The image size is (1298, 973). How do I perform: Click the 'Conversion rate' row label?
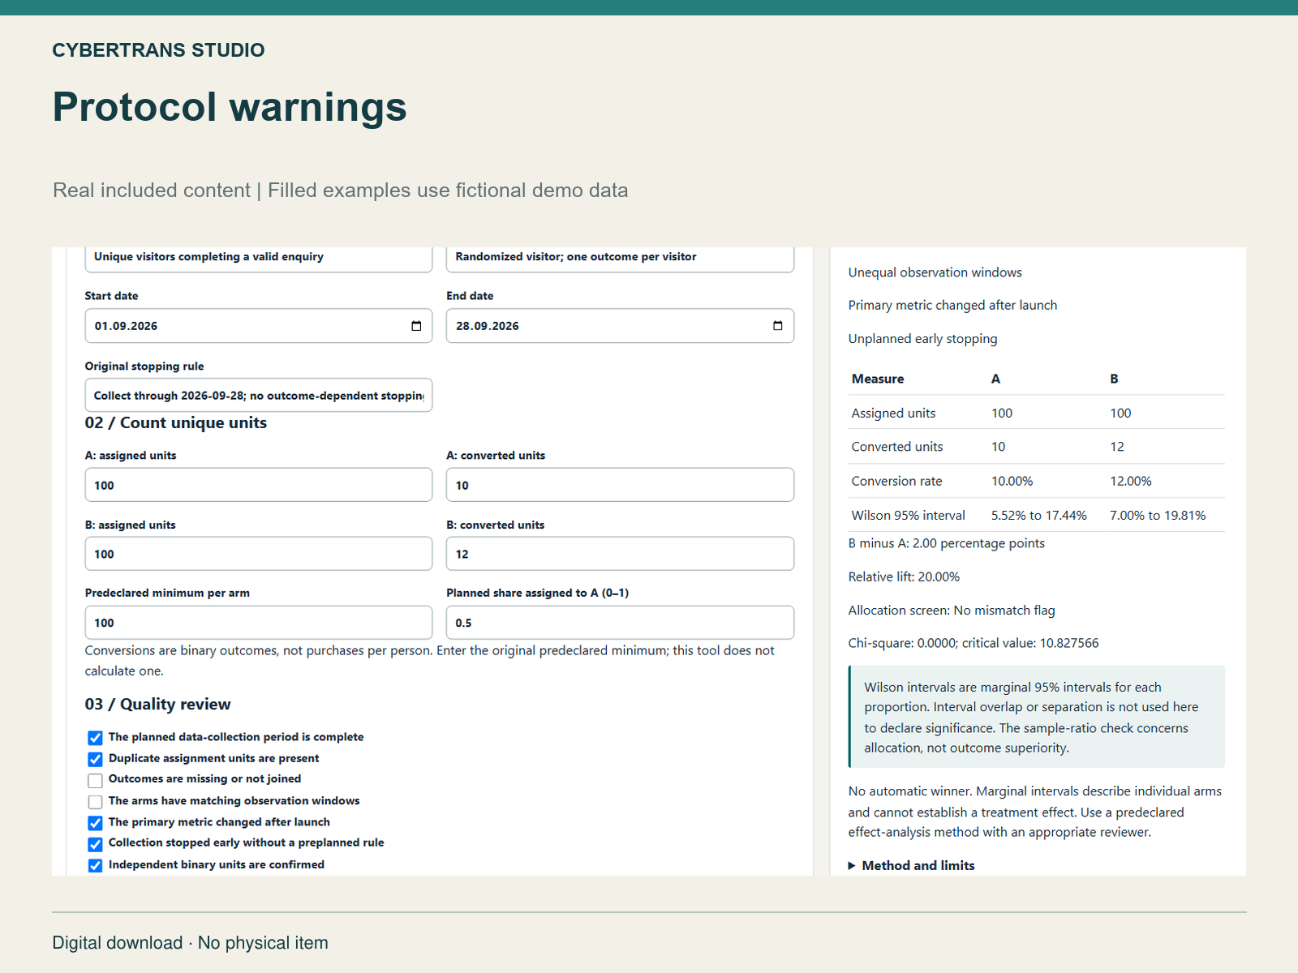897,481
